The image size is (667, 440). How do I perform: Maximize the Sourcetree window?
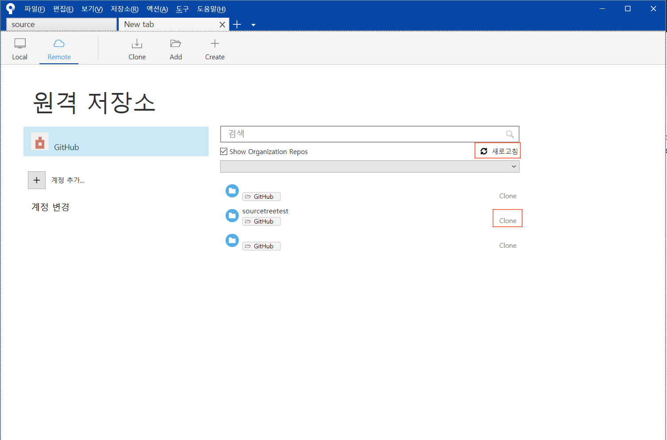point(628,8)
